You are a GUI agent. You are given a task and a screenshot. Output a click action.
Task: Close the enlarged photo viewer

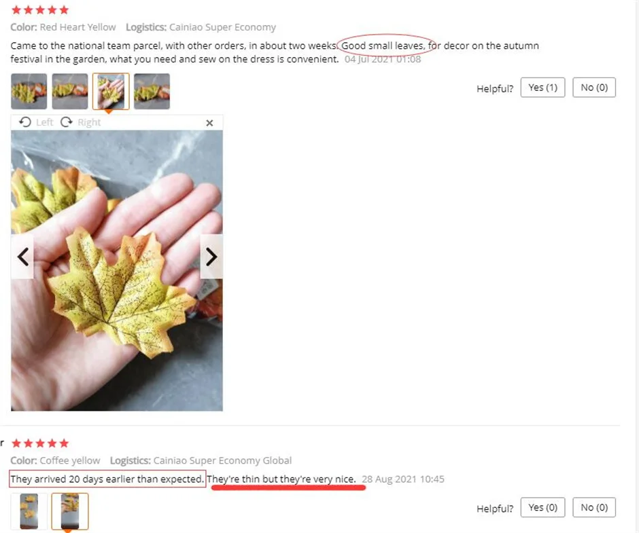[x=209, y=123]
